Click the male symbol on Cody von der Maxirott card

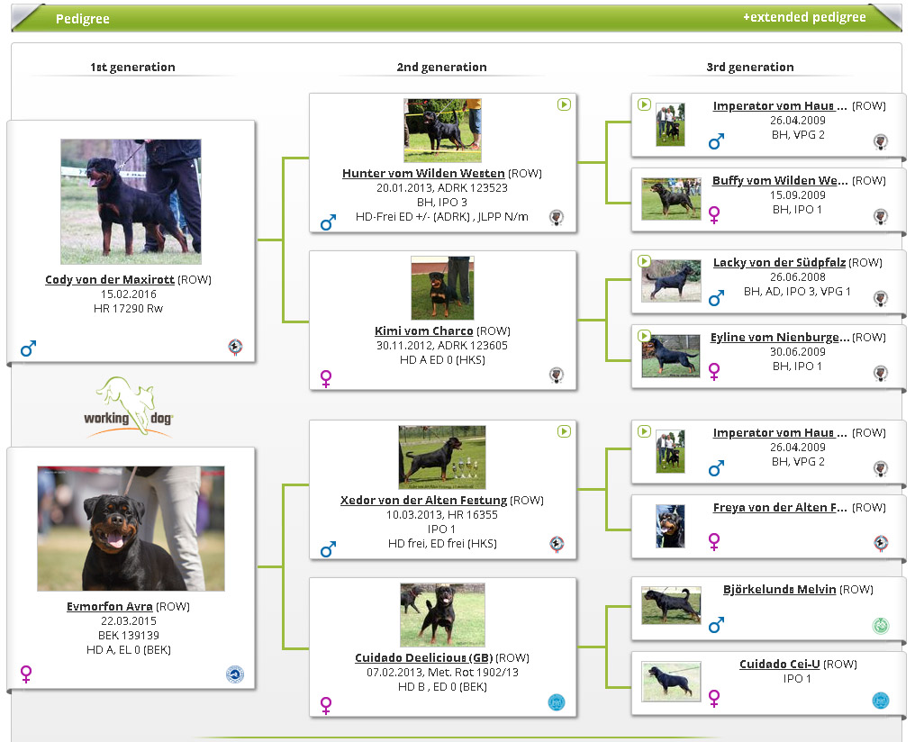click(x=28, y=348)
